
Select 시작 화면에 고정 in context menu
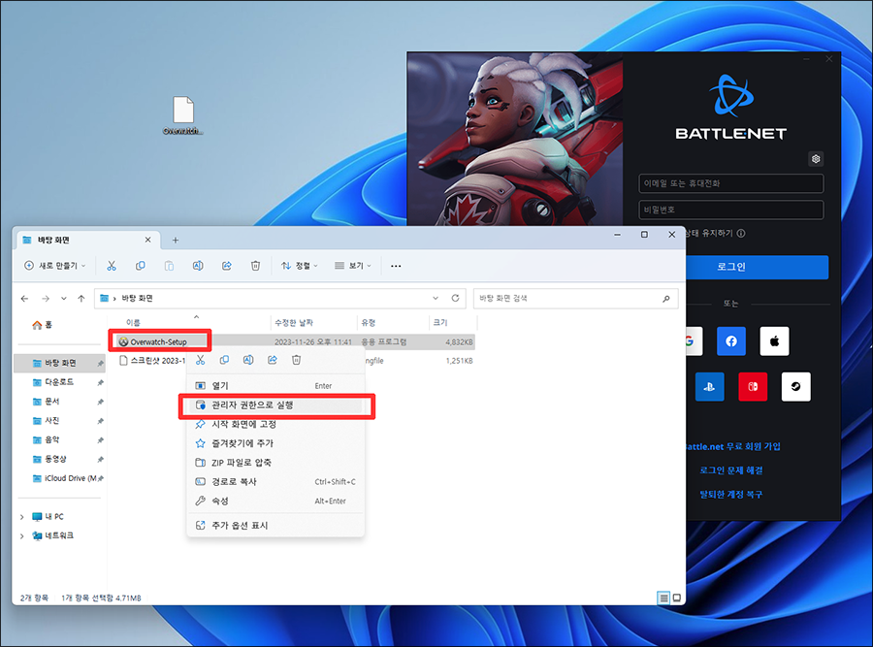click(x=275, y=424)
